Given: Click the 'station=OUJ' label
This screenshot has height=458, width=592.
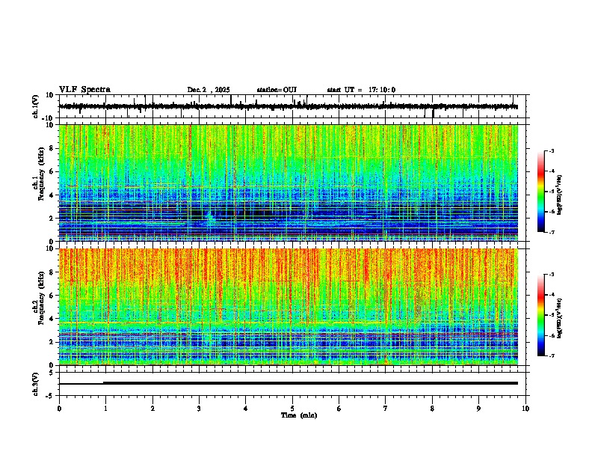Looking at the screenshot, I should [x=277, y=90].
